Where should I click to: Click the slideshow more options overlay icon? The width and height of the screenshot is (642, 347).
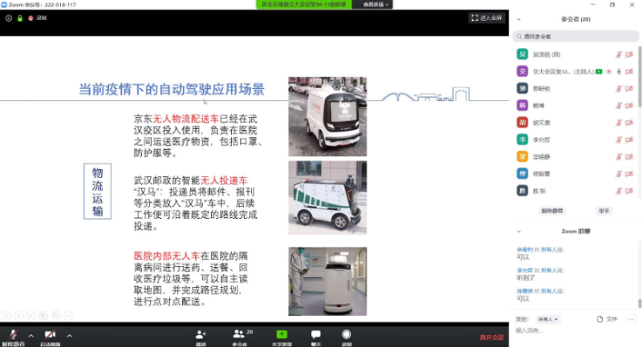[x=69, y=316]
